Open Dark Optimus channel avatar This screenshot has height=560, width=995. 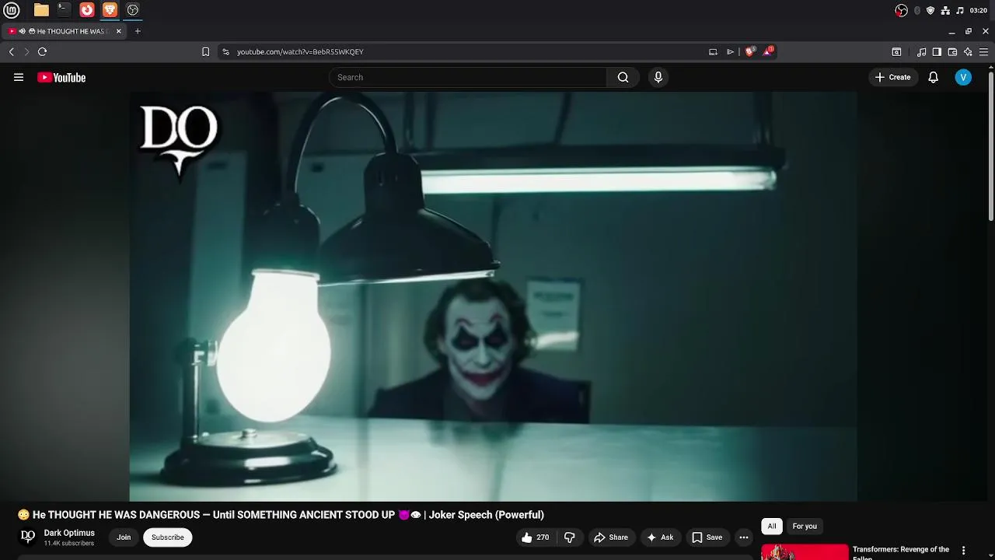click(28, 537)
